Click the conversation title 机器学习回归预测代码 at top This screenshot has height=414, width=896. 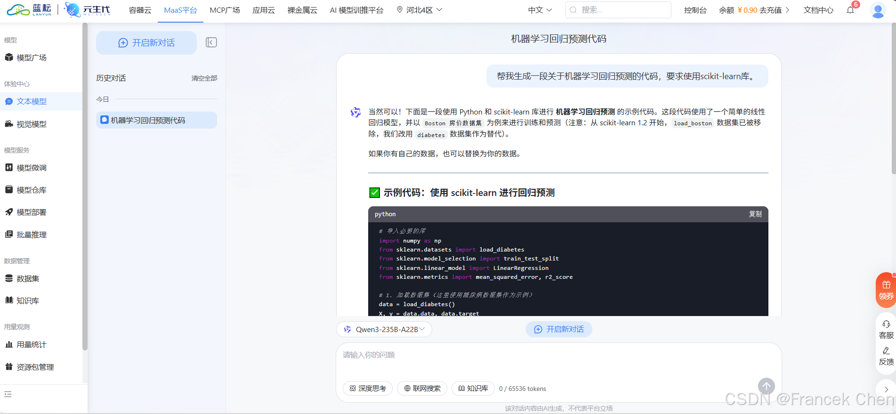[558, 39]
